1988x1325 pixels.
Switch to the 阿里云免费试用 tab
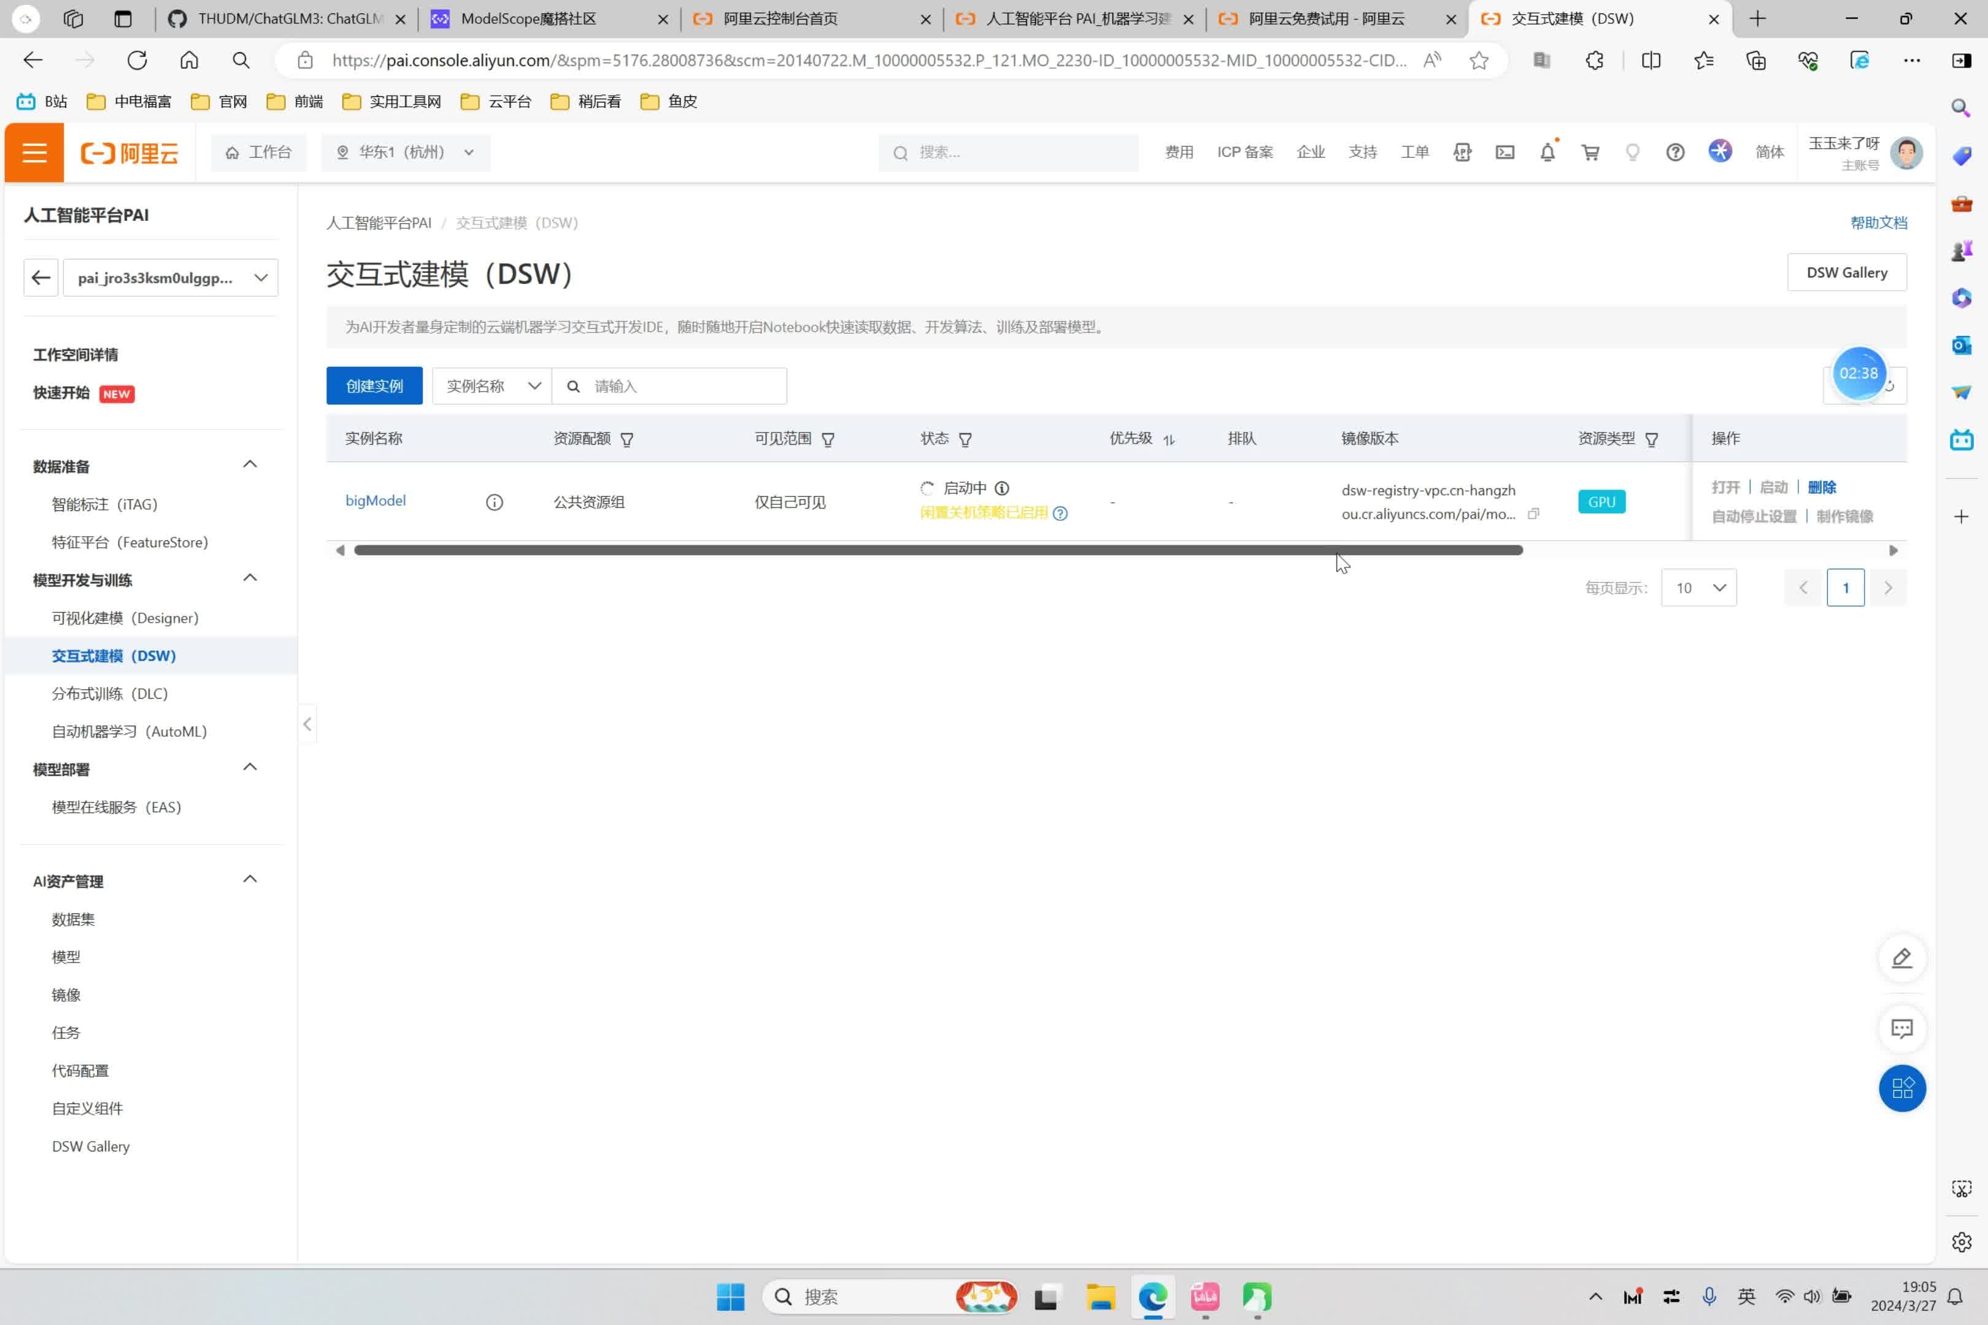[1336, 18]
